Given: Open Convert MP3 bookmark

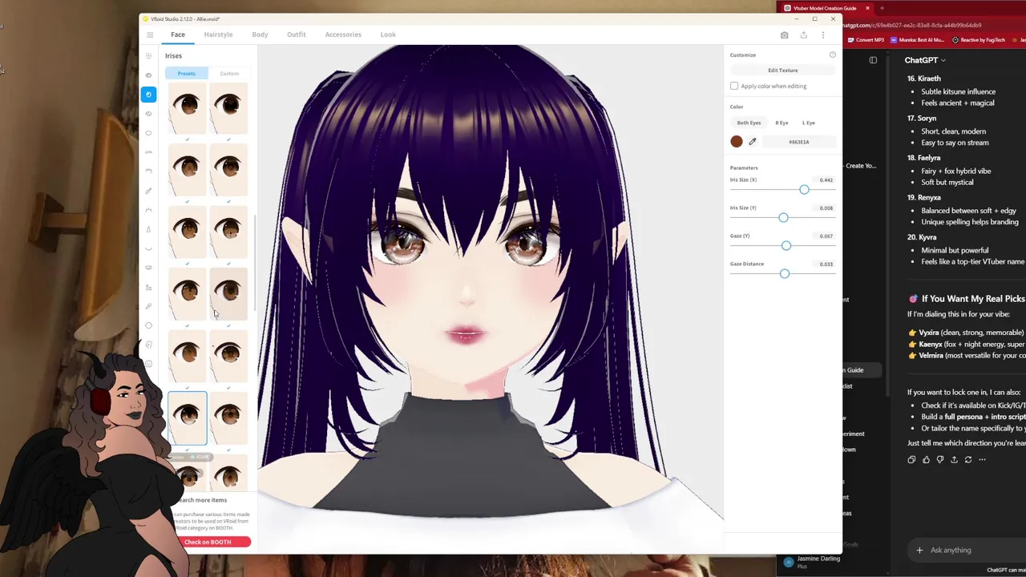Looking at the screenshot, I should click(866, 40).
